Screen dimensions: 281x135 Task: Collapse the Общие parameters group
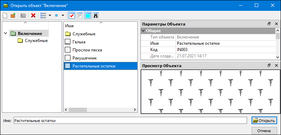tap(143, 30)
